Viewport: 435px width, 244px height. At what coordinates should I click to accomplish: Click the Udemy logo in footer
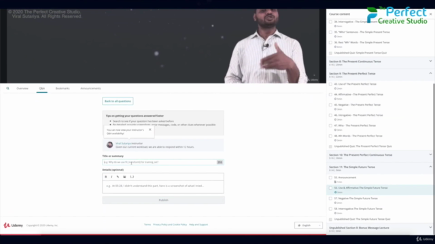pos(14,226)
